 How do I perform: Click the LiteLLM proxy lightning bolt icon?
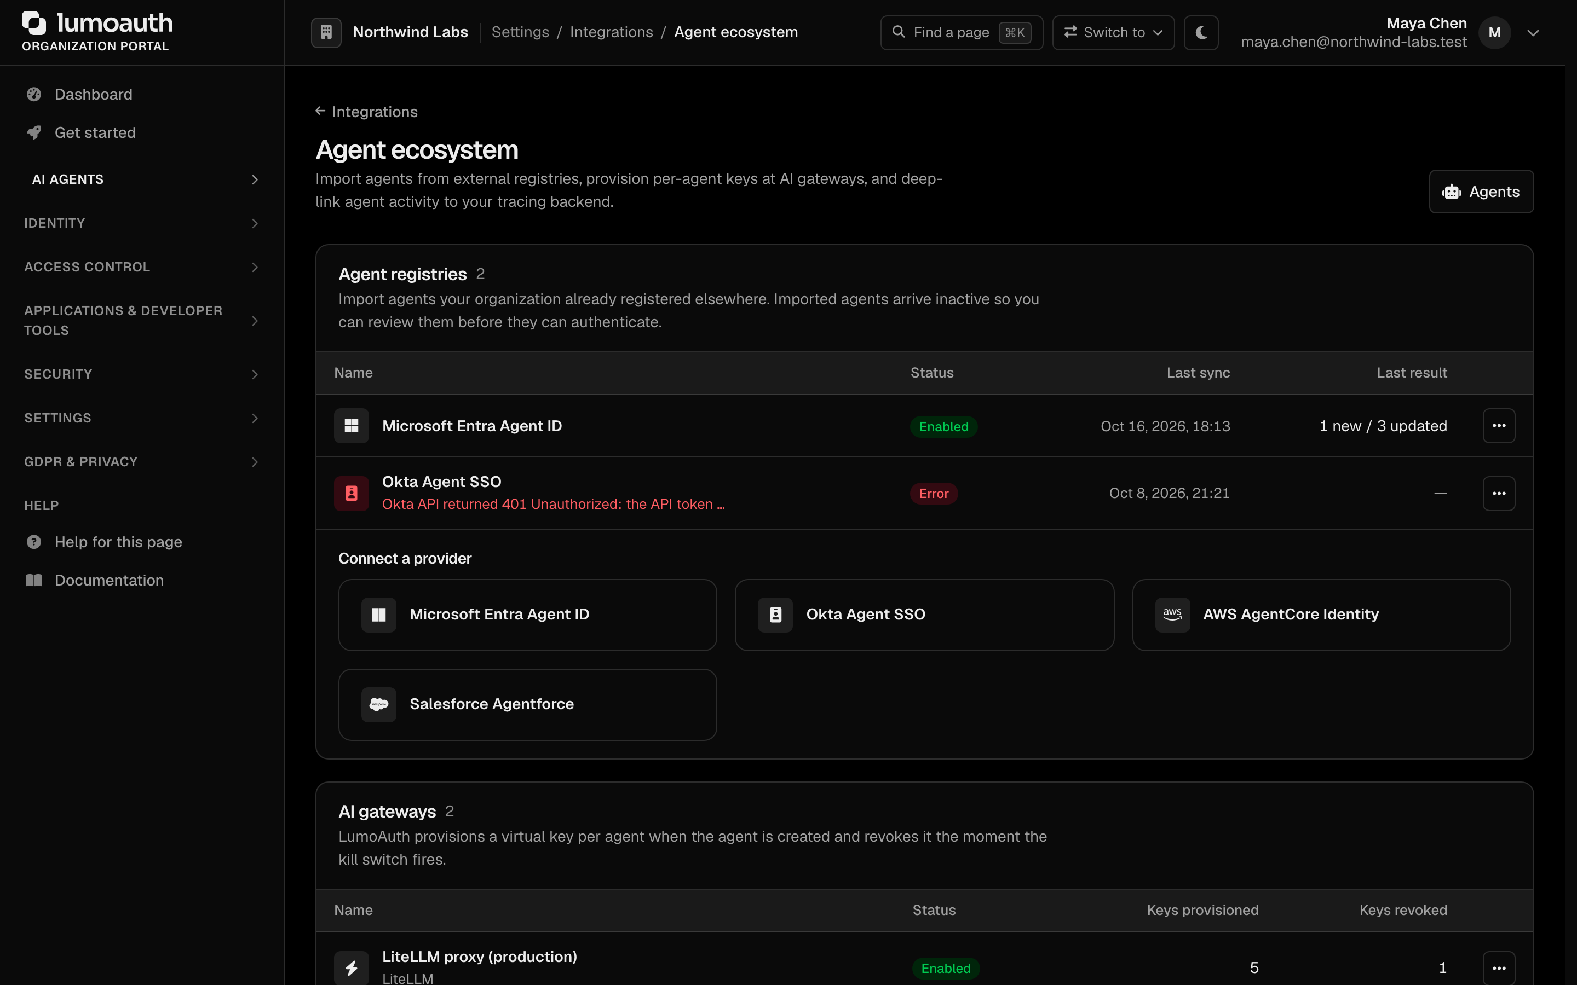pos(351,968)
